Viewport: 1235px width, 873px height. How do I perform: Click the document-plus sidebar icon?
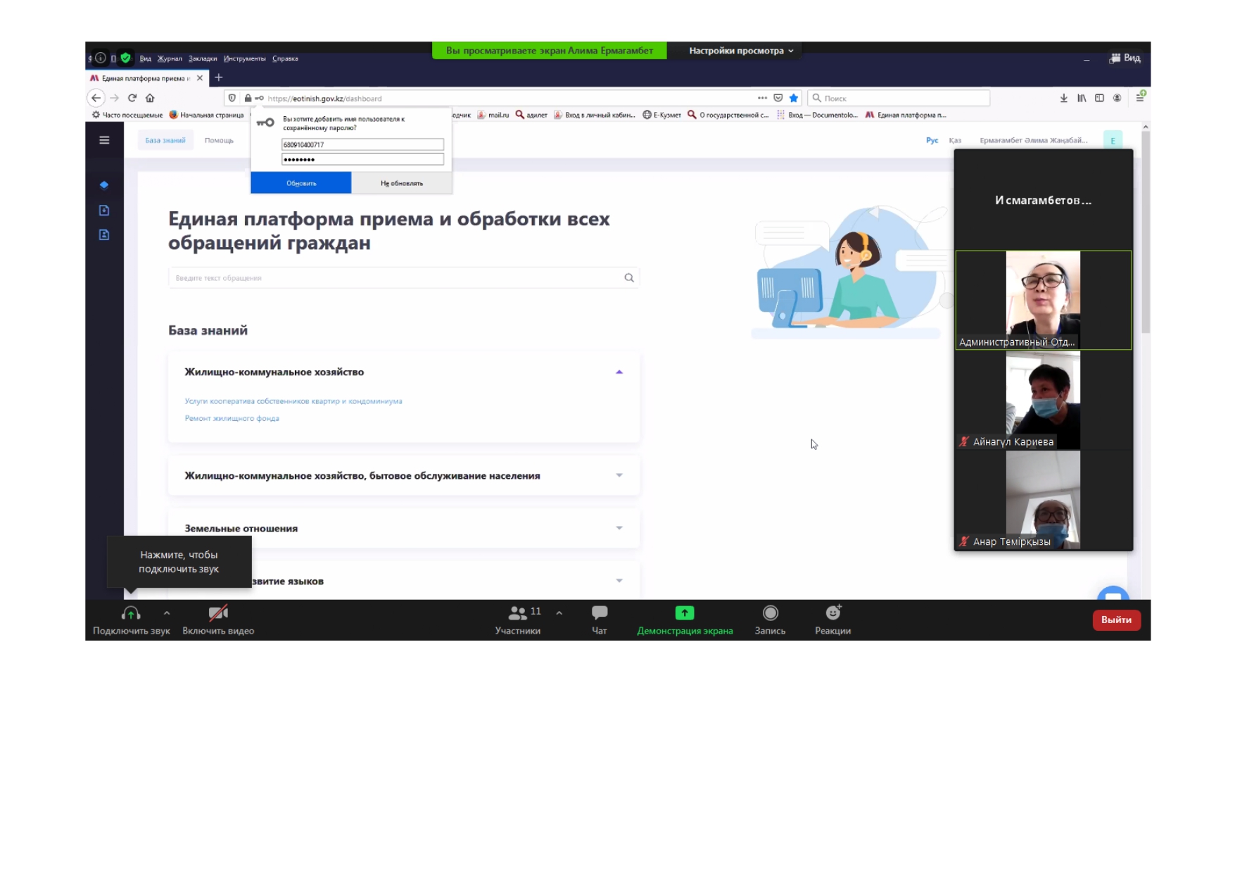pyautogui.click(x=104, y=210)
